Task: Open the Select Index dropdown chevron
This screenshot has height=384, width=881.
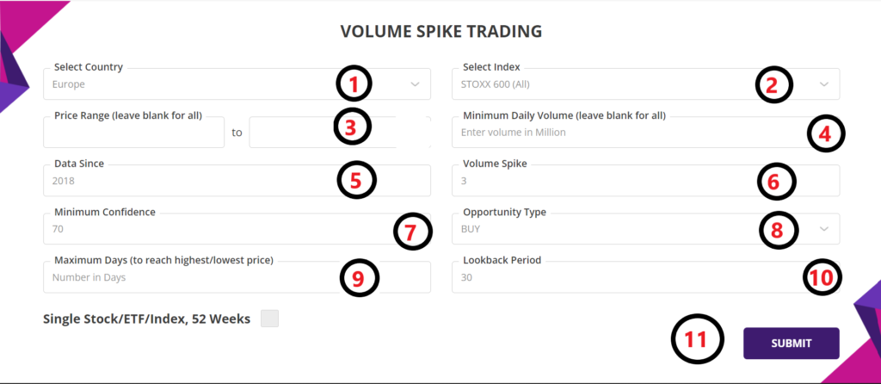Action: (823, 84)
